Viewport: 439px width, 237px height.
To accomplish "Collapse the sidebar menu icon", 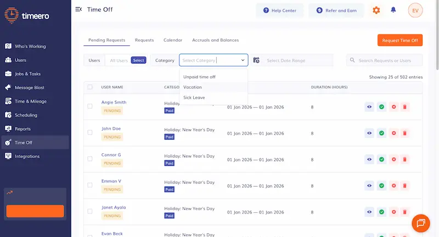I will coord(78,9).
